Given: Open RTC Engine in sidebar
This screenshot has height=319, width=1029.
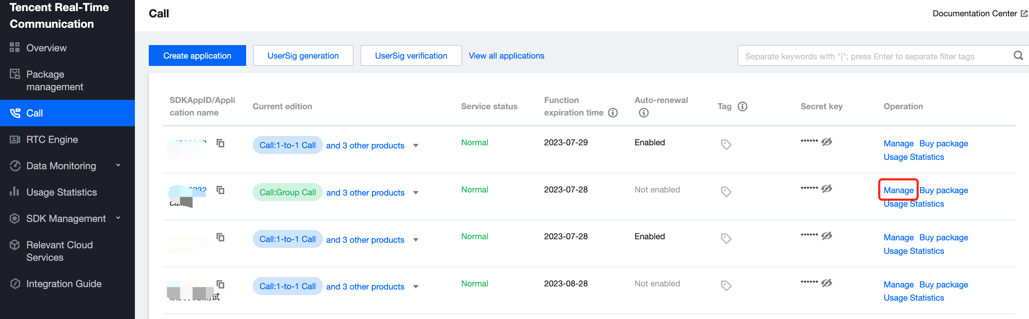Looking at the screenshot, I should point(67,139).
